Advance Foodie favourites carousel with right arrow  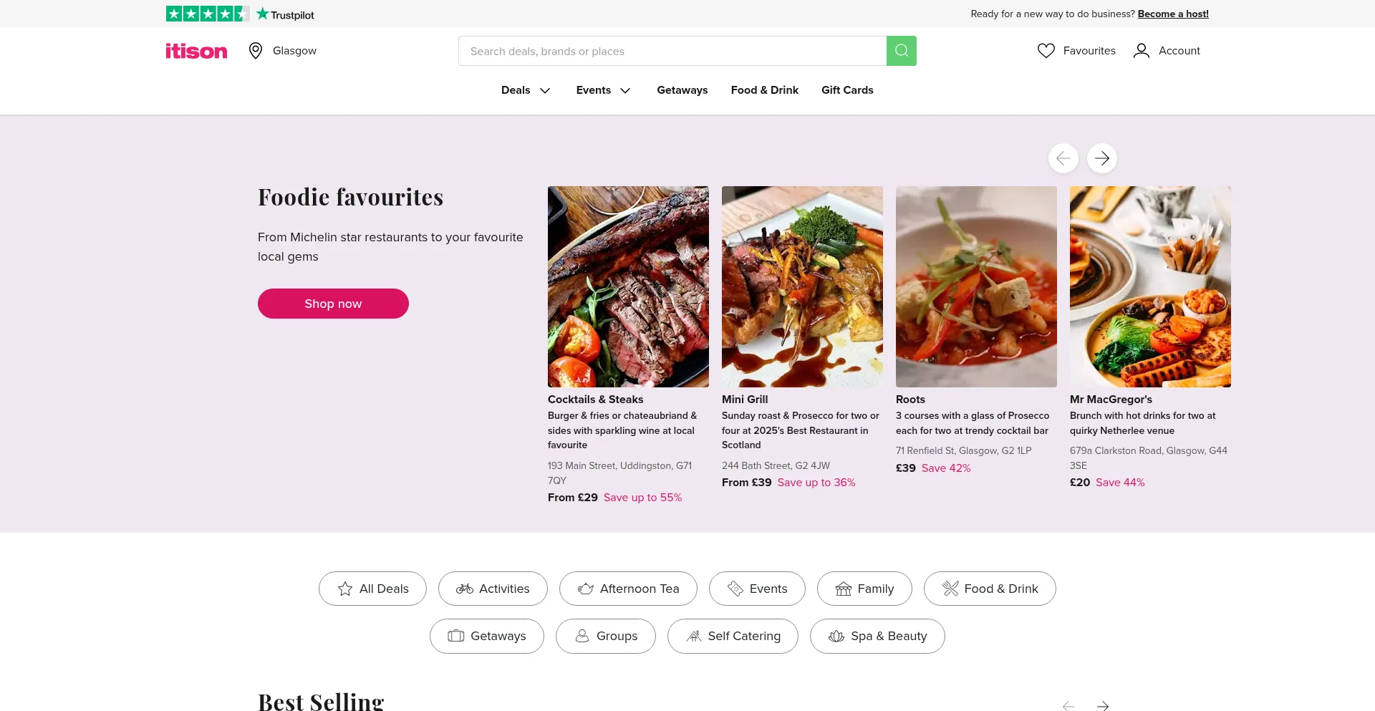1101,158
